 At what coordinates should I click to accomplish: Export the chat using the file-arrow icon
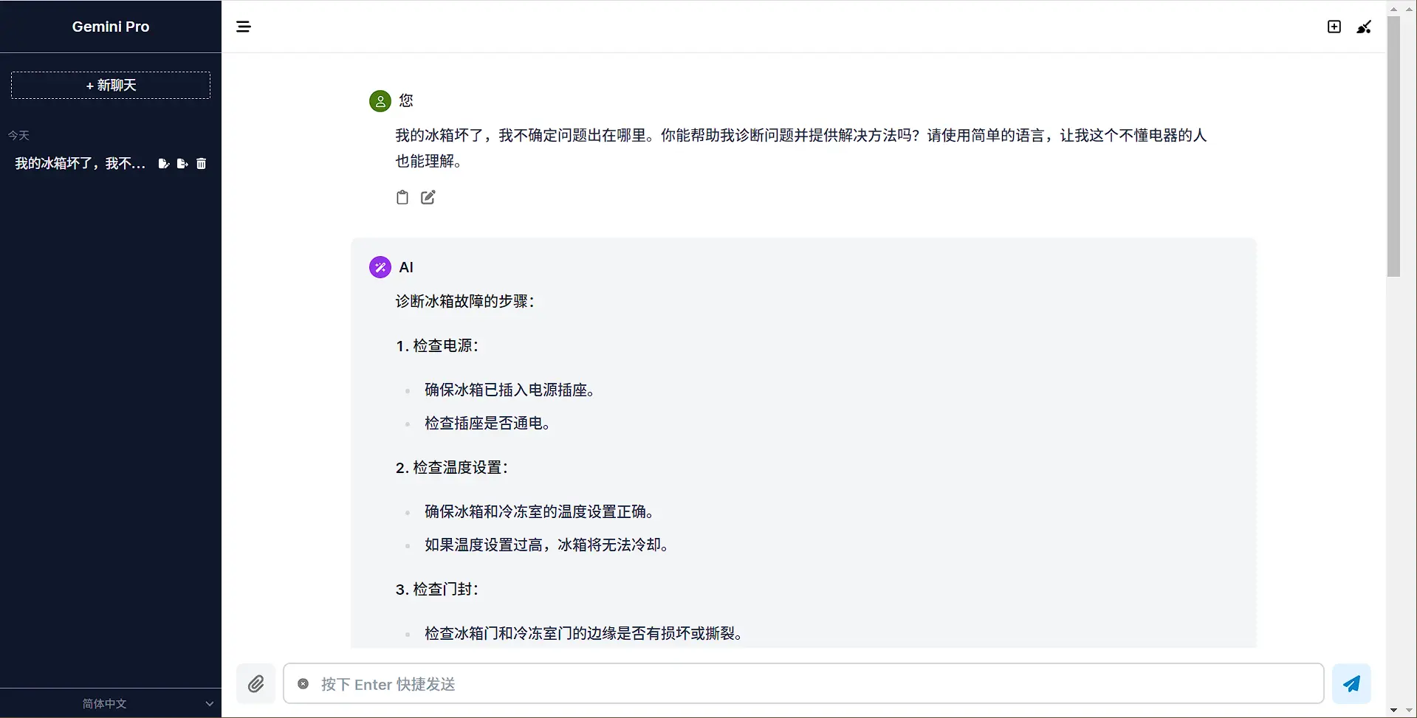tap(182, 164)
